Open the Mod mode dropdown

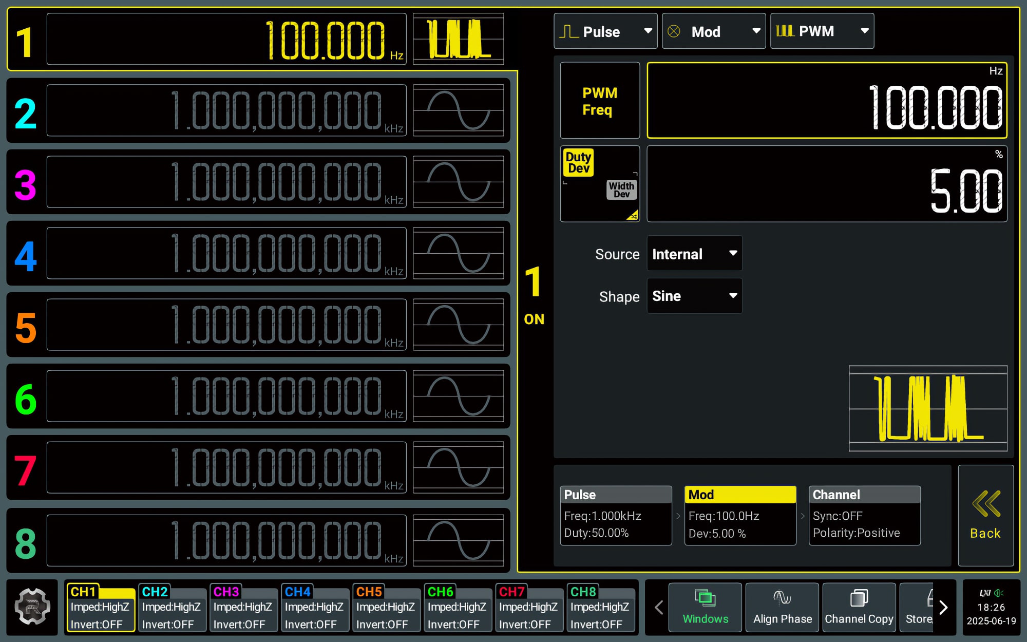[x=714, y=31]
